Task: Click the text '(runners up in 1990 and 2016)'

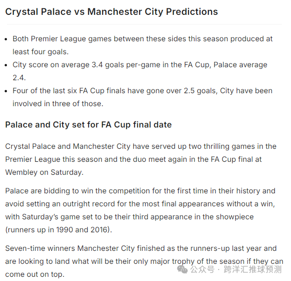Action: coord(58,230)
